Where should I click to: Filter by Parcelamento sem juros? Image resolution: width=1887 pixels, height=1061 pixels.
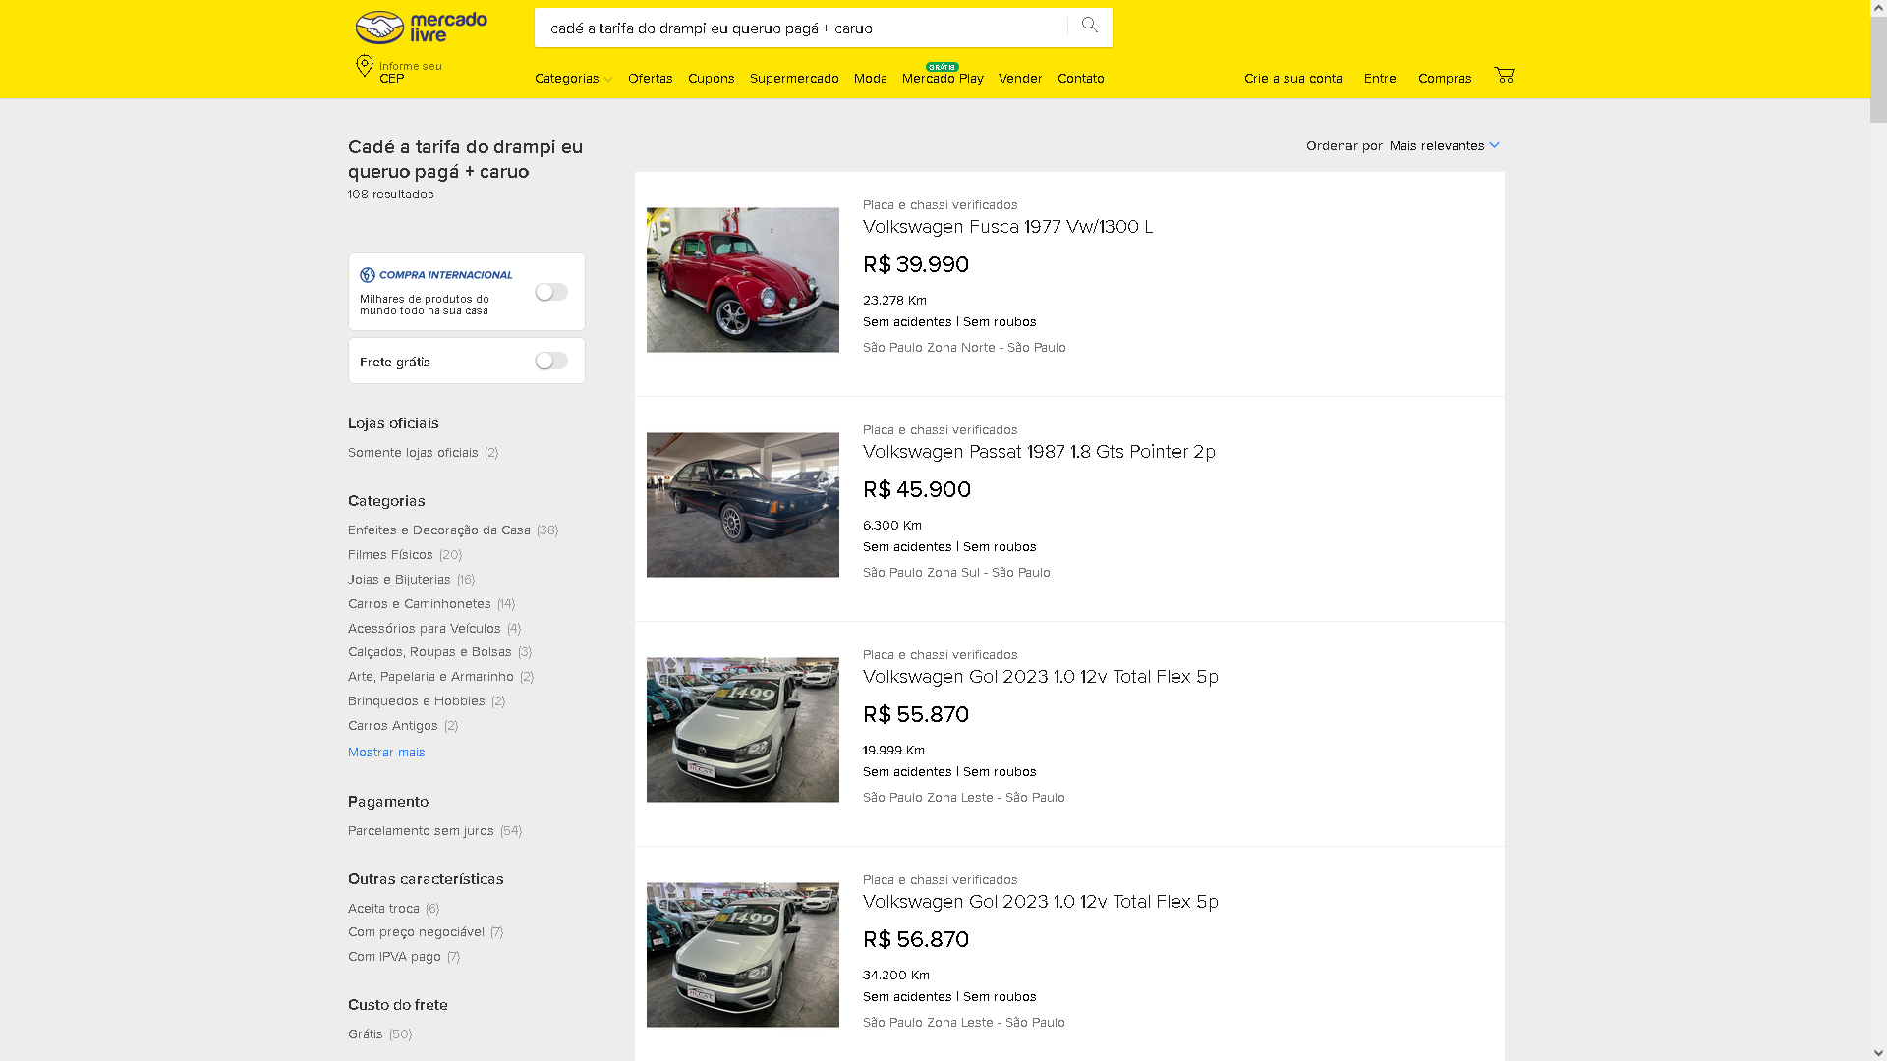(x=434, y=830)
